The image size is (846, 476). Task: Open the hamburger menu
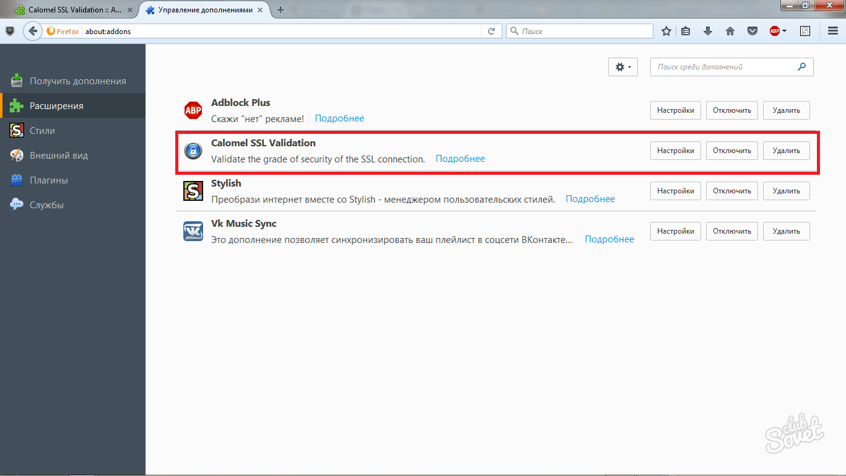point(833,31)
